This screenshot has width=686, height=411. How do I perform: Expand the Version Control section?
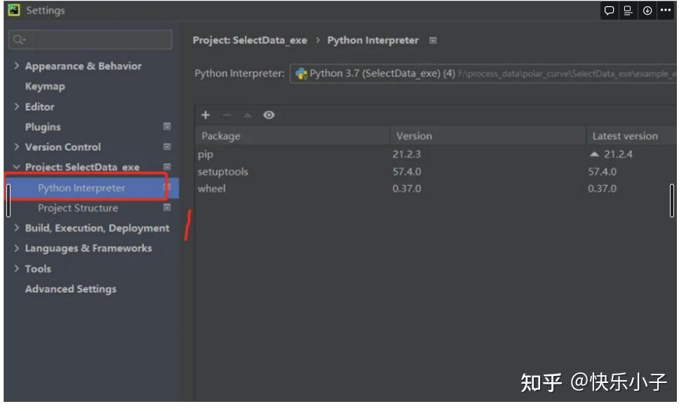[x=17, y=147]
